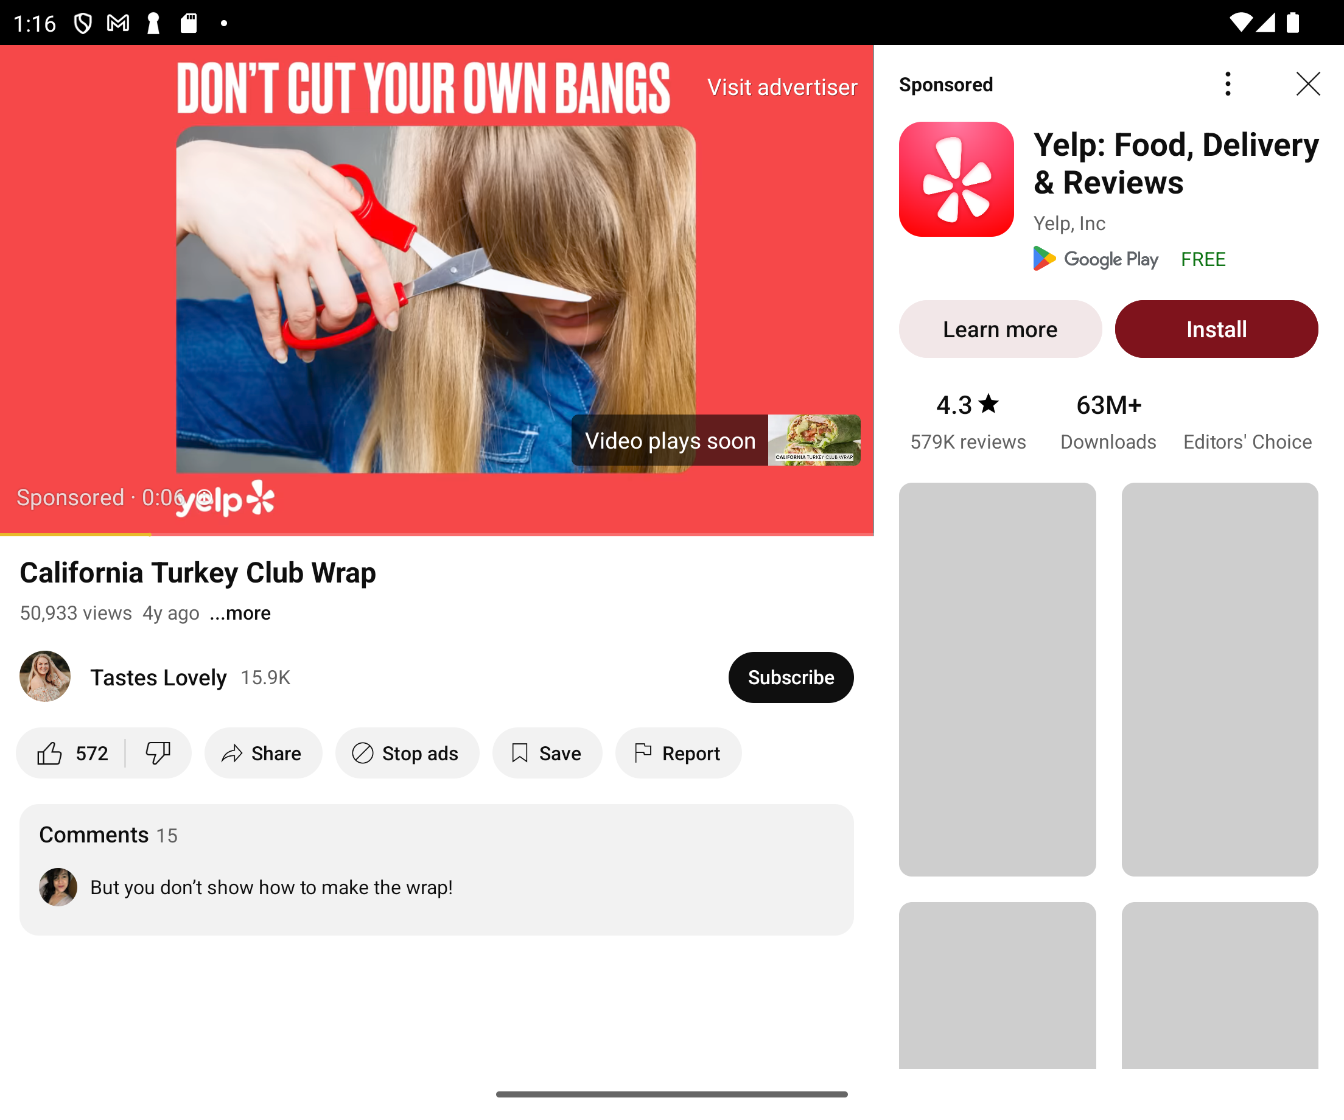
Task: Share the California Turkey Club Wrap video
Action: coord(263,754)
